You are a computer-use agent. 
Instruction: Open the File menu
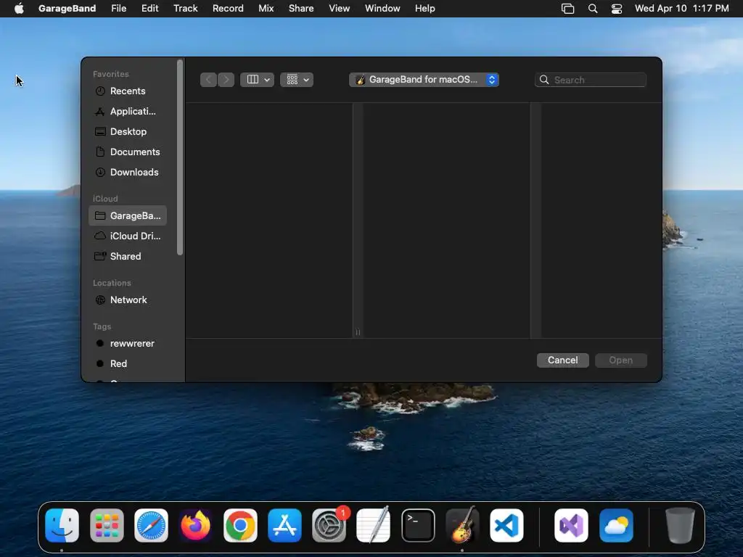(x=118, y=9)
